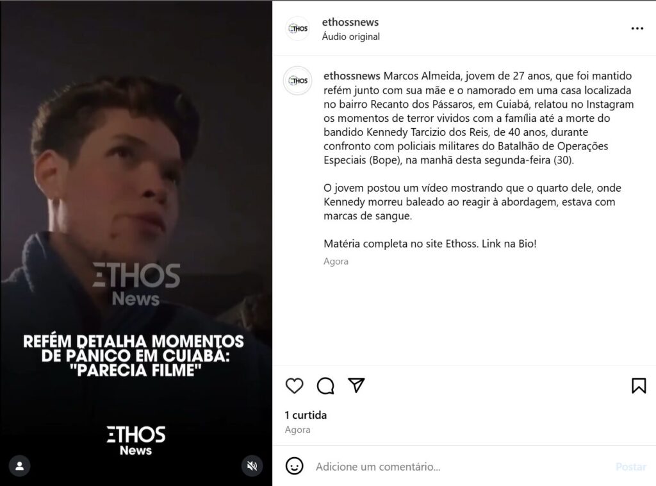Click the comment field 'Adicione um comentário...'
The height and width of the screenshot is (486, 656).
(460, 467)
